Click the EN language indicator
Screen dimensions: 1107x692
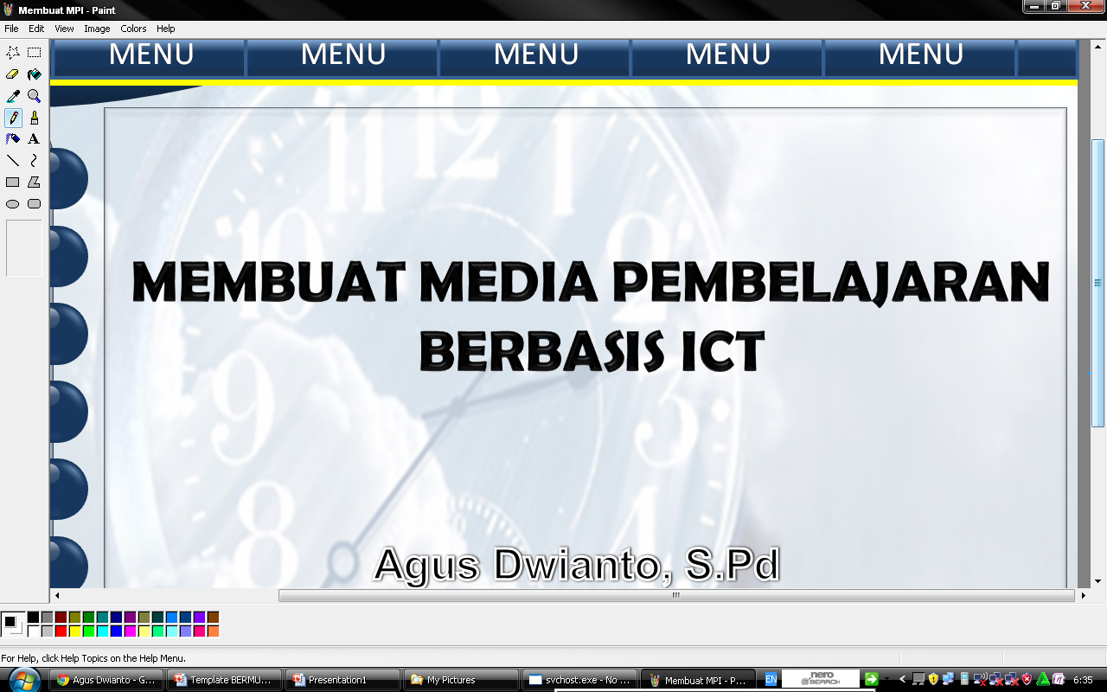click(771, 680)
